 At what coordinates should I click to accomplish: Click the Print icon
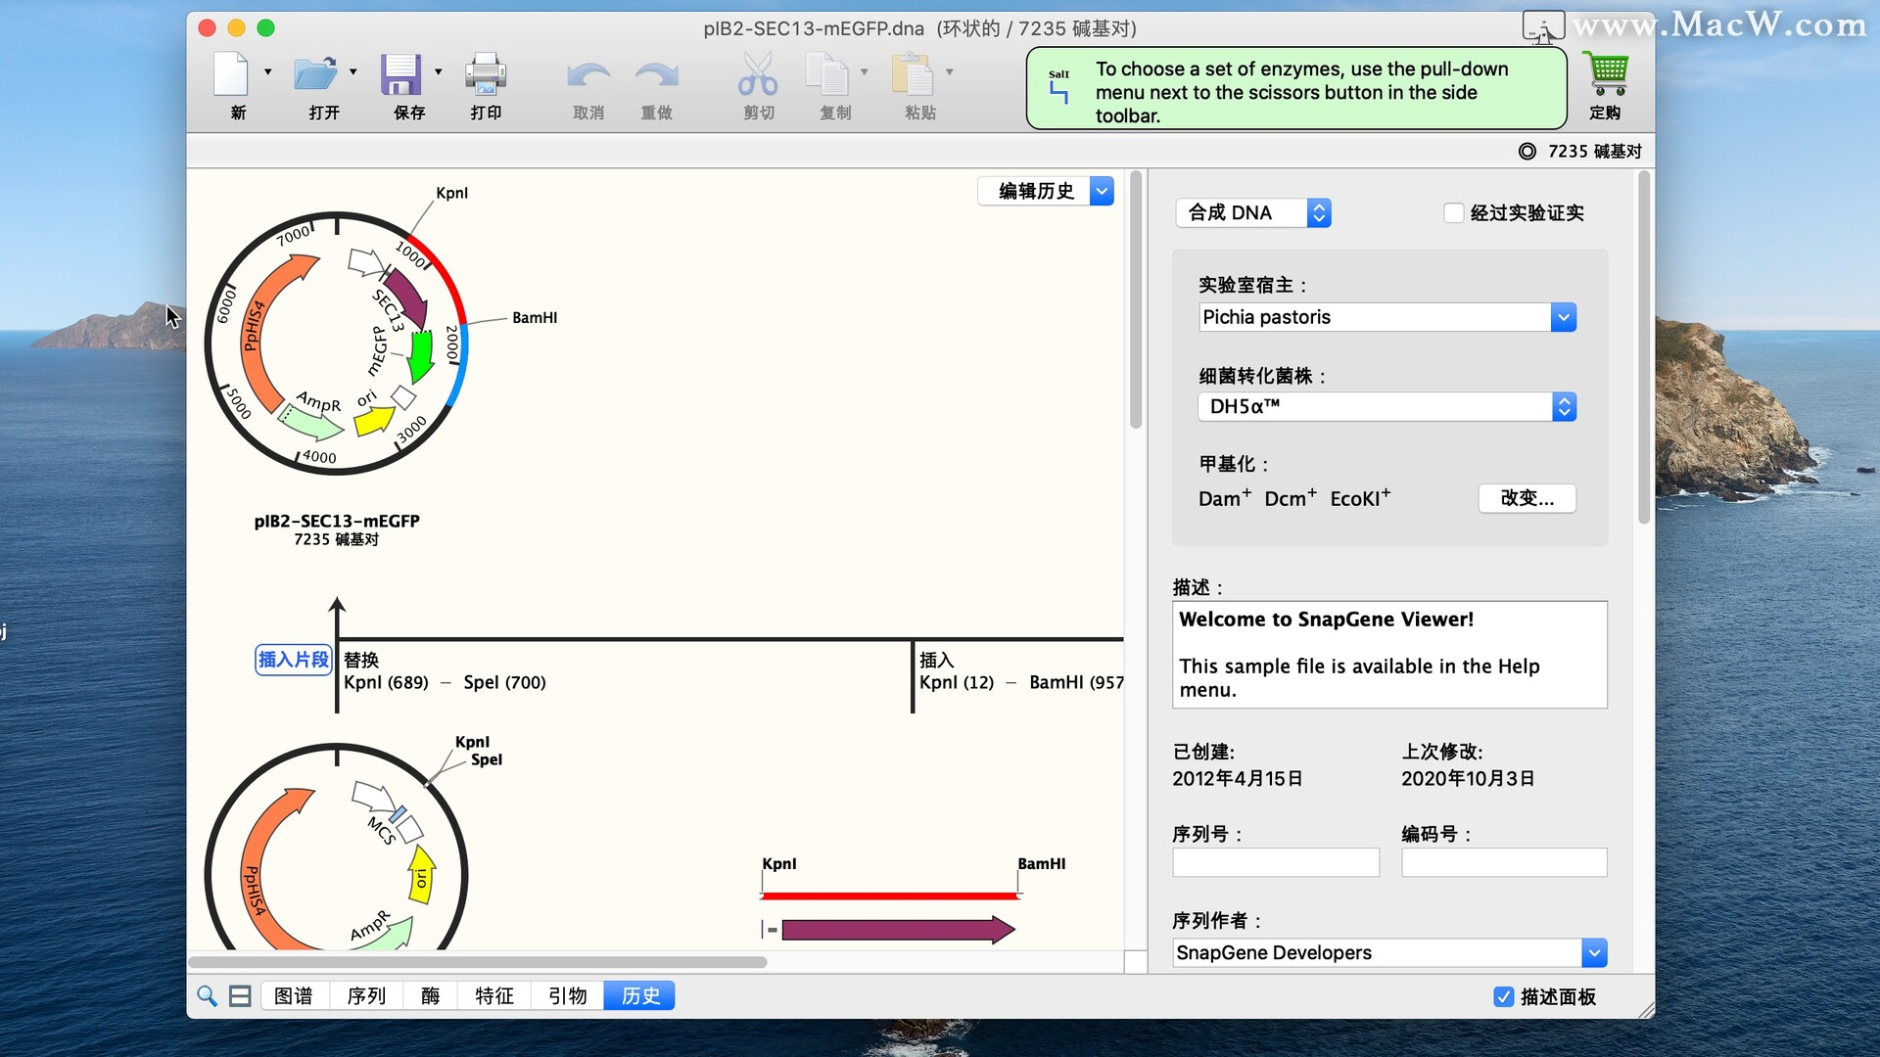[x=485, y=74]
